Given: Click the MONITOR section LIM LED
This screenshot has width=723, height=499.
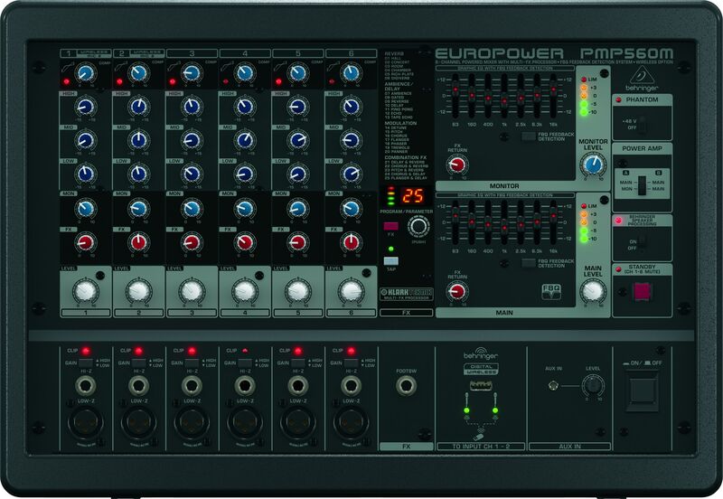Looking at the screenshot, I should click(x=584, y=80).
